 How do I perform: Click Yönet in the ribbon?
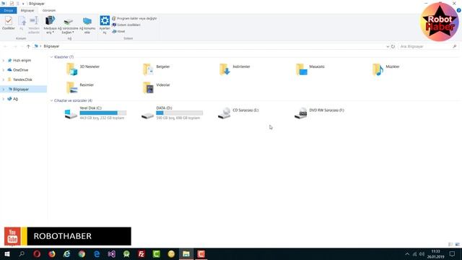(118, 31)
